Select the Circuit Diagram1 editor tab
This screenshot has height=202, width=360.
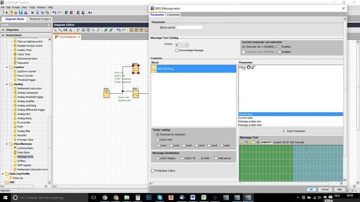pos(67,36)
